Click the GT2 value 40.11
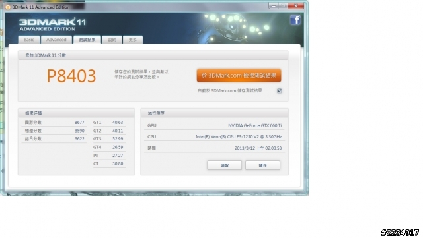423x238 pixels. pos(118,131)
